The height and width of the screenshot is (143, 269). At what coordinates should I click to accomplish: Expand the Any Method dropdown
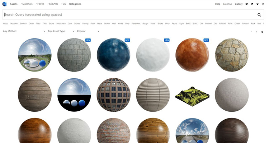[x=24, y=31]
